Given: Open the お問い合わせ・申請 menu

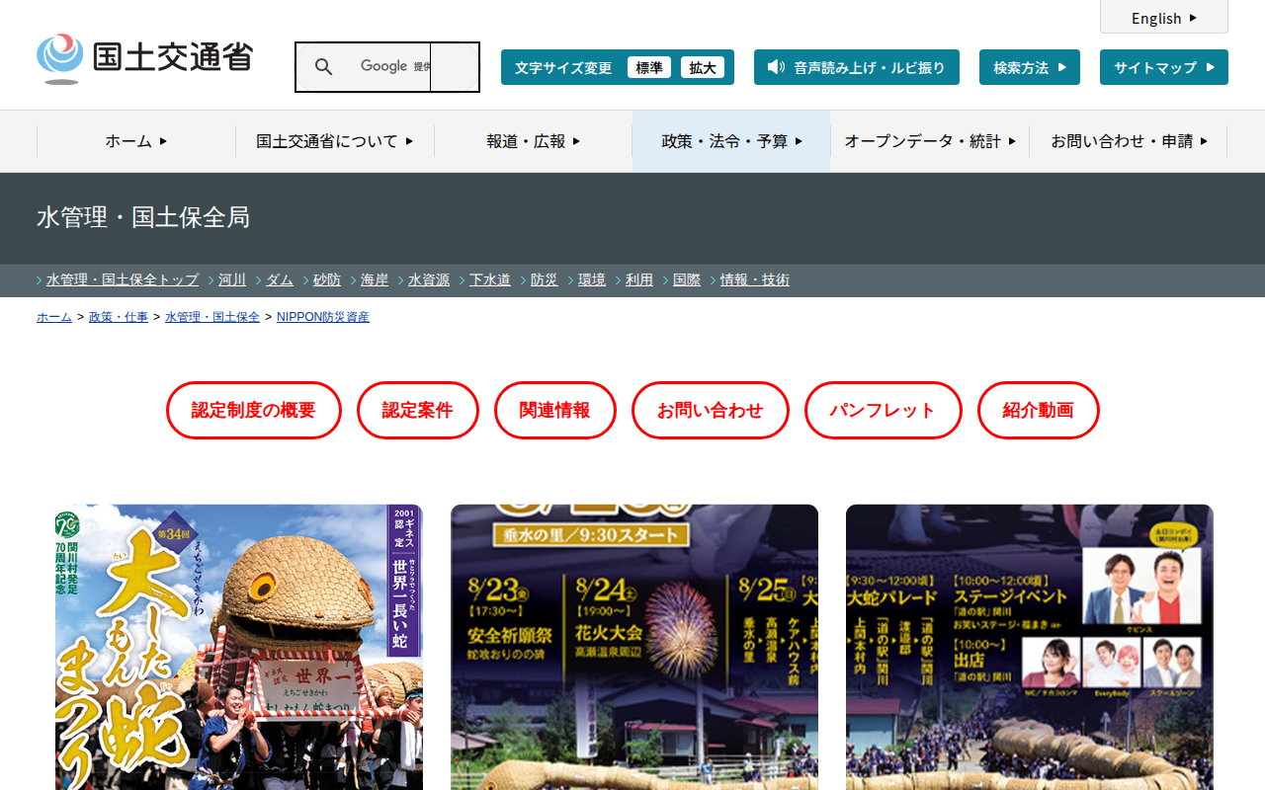Looking at the screenshot, I should [1129, 141].
